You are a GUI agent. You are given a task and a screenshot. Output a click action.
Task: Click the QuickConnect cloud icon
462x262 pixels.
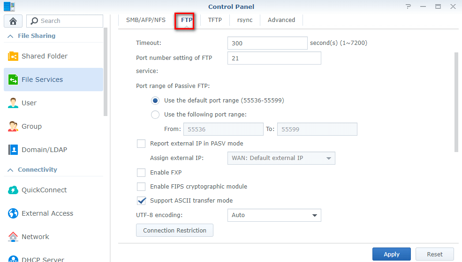[x=13, y=190]
